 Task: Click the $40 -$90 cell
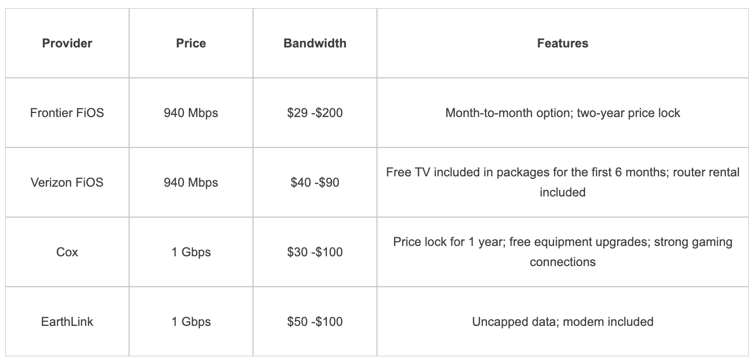click(x=315, y=182)
